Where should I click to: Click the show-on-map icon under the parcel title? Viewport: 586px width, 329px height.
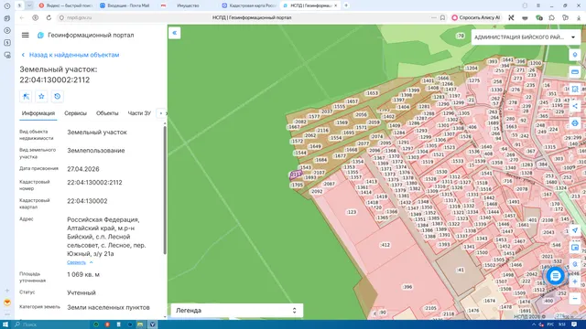(26, 96)
